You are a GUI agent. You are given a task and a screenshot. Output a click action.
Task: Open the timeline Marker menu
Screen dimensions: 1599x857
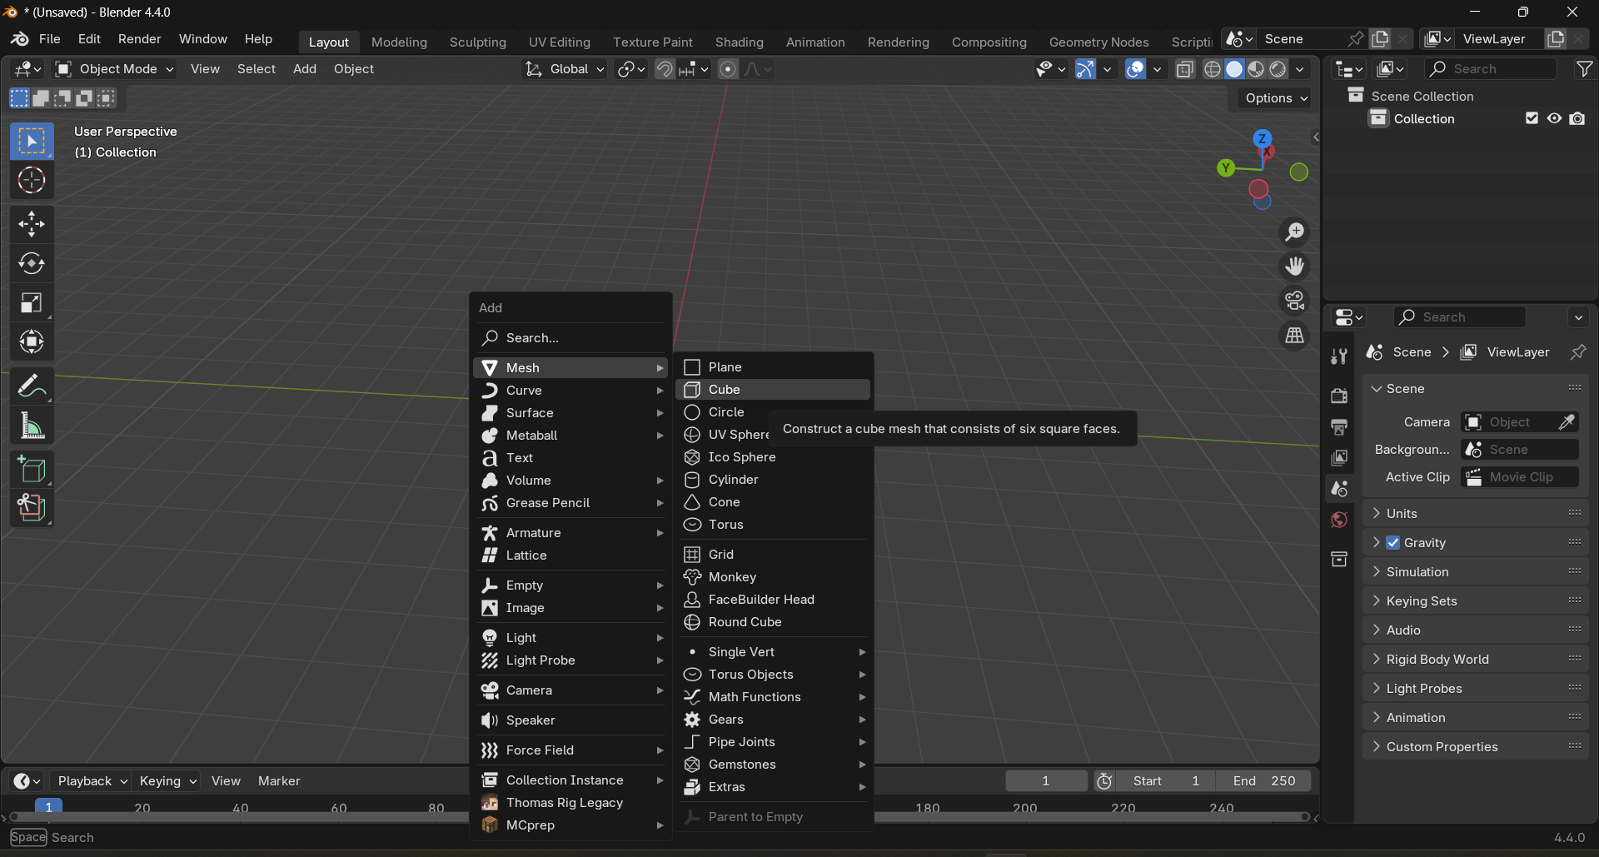279,781
